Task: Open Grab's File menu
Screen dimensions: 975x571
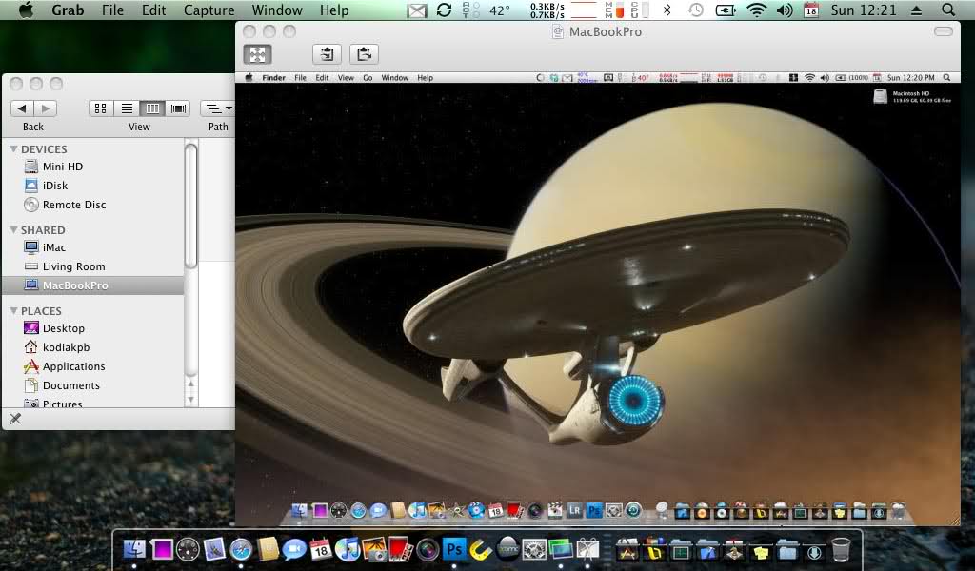Action: (x=112, y=10)
